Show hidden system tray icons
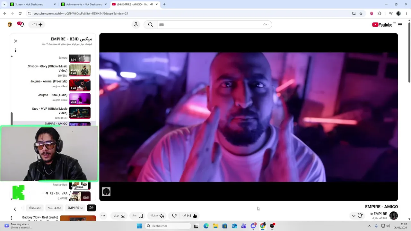This screenshot has height=231, width=411. pyautogui.click(x=370, y=226)
